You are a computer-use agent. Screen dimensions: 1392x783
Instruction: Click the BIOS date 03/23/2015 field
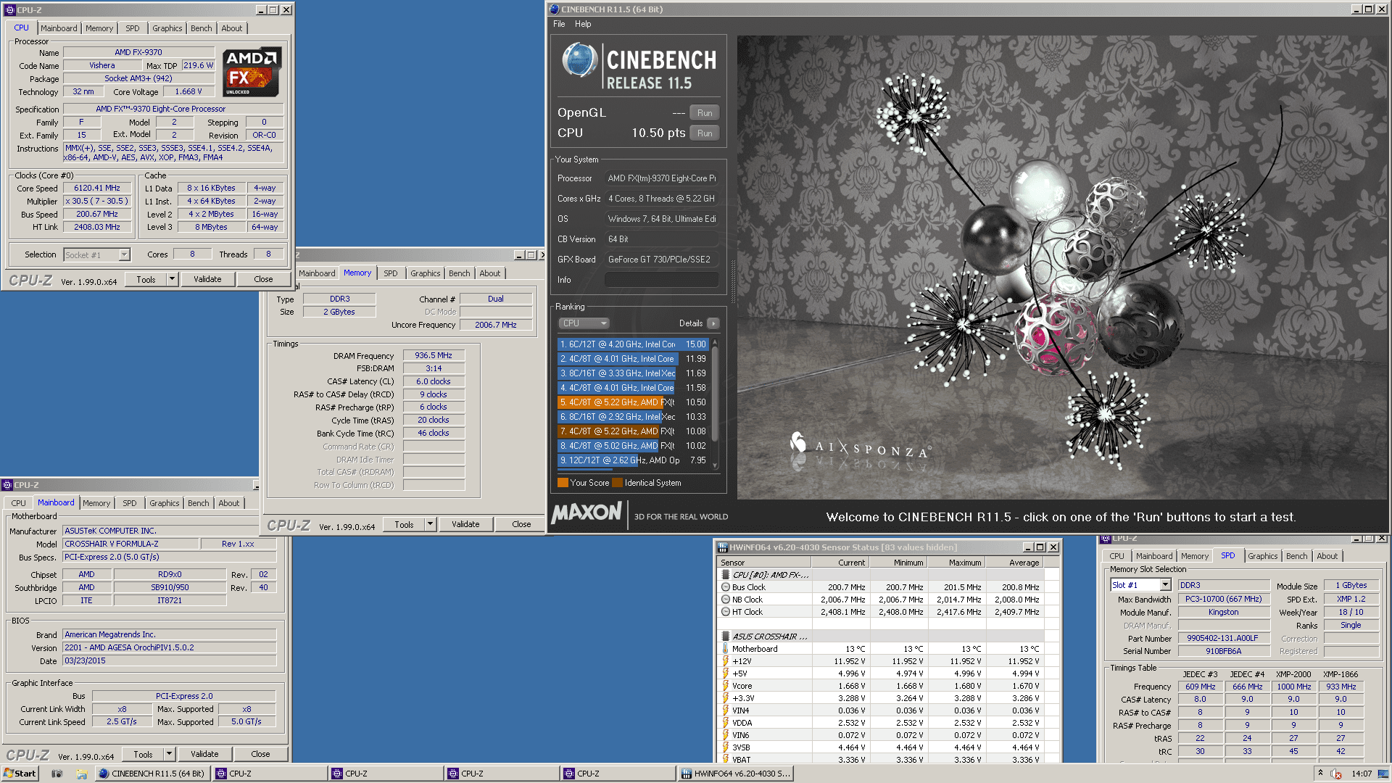169,660
